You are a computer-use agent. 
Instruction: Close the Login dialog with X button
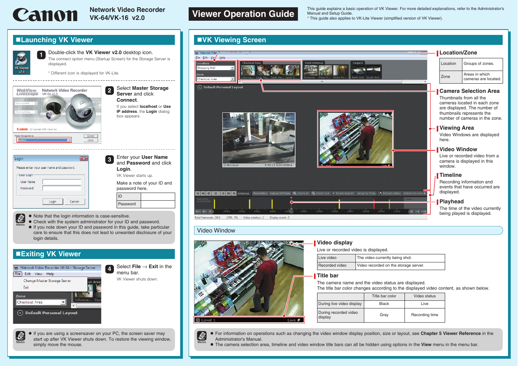coord(84,158)
